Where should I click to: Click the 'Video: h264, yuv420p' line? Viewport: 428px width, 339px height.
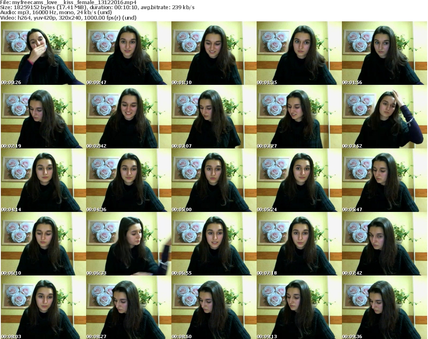tap(68, 18)
